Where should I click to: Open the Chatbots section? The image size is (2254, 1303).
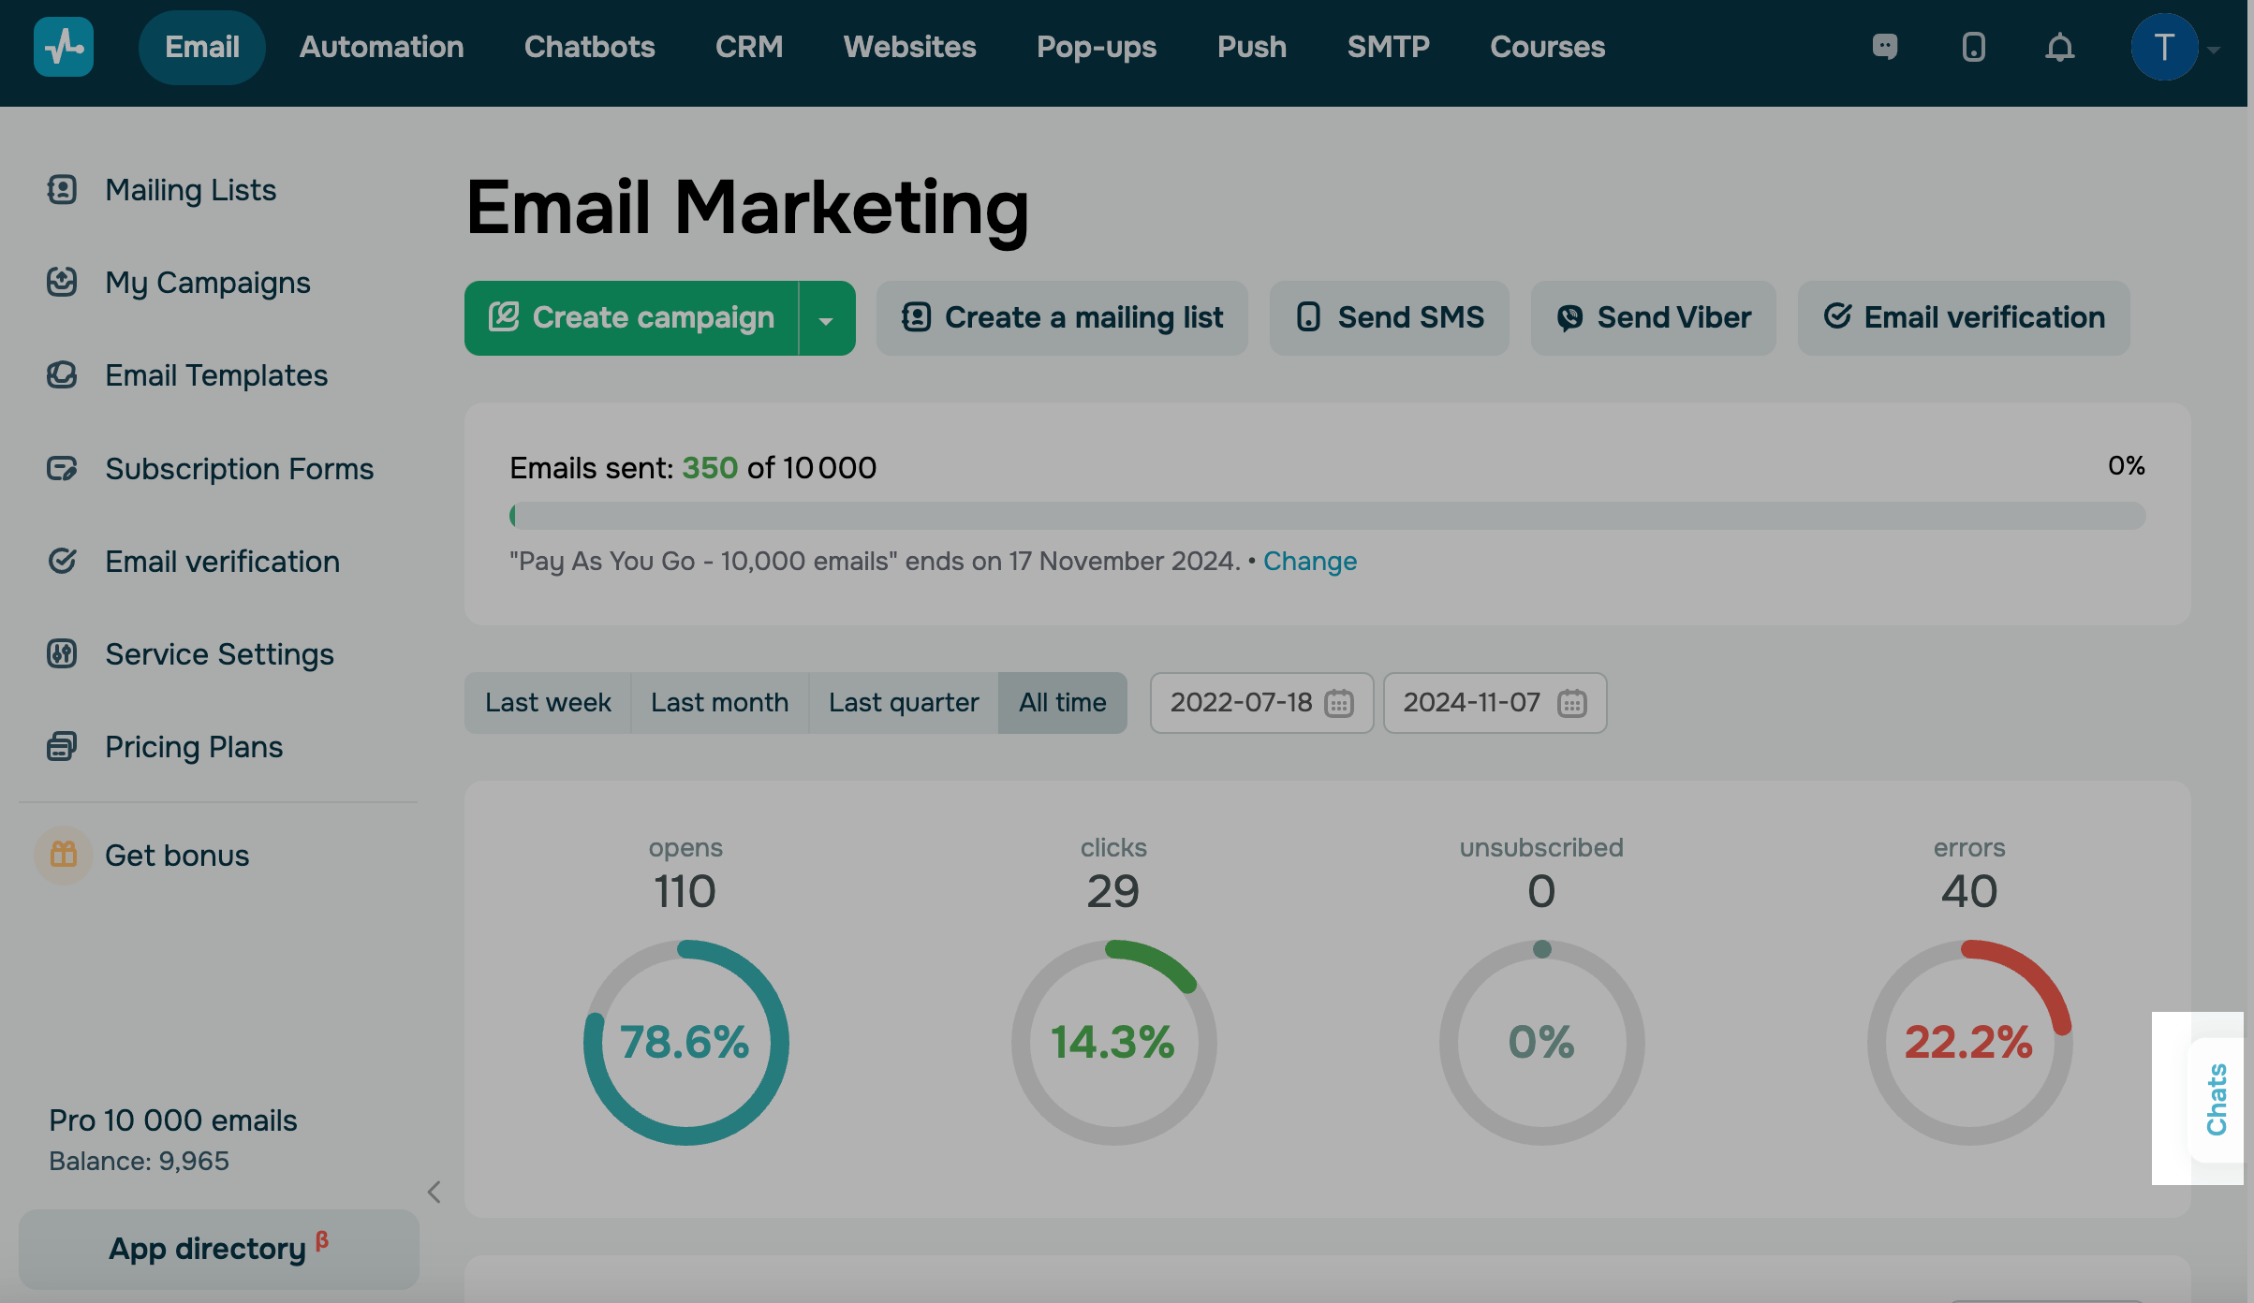589,47
